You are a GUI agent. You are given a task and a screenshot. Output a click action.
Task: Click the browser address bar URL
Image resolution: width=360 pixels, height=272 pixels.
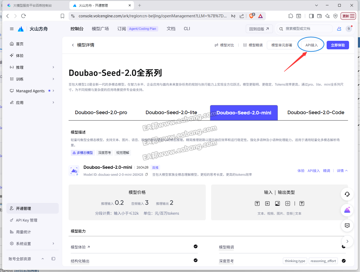[152, 16]
